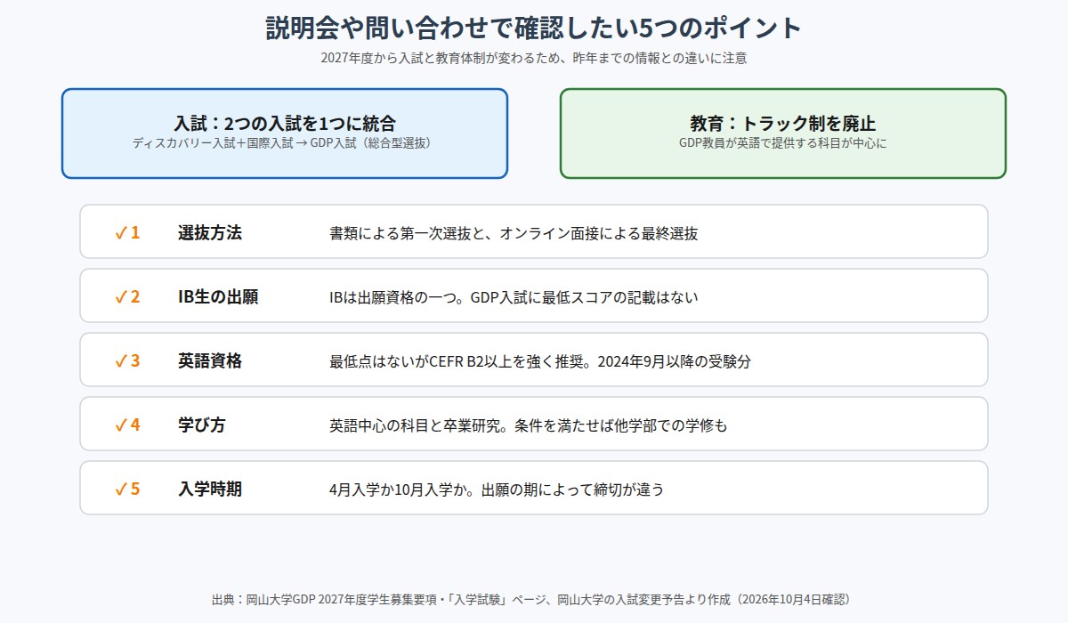Select the blue 入試：2つの入試を1つに統合 card
The image size is (1068, 623).
(x=285, y=133)
